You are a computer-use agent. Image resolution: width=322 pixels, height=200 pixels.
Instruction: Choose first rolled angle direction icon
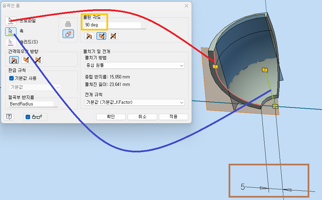pos(89,36)
